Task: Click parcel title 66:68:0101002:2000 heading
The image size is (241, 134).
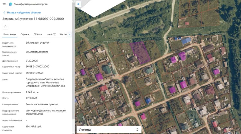Action: [33, 19]
